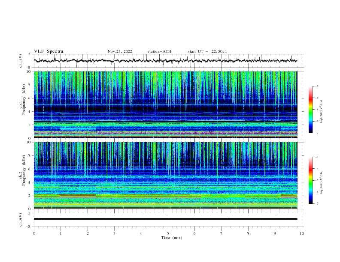Screen dimensions: 340x262
Task: Click the "3" tick on time axis
Action: click(x=114, y=233)
